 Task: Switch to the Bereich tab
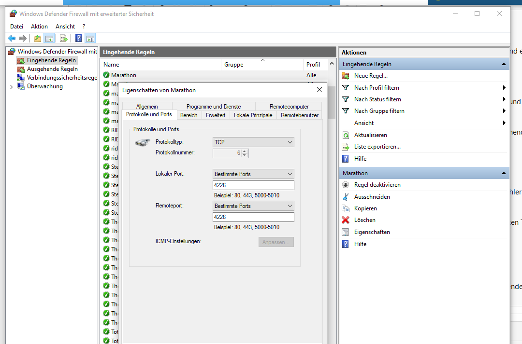[189, 115]
